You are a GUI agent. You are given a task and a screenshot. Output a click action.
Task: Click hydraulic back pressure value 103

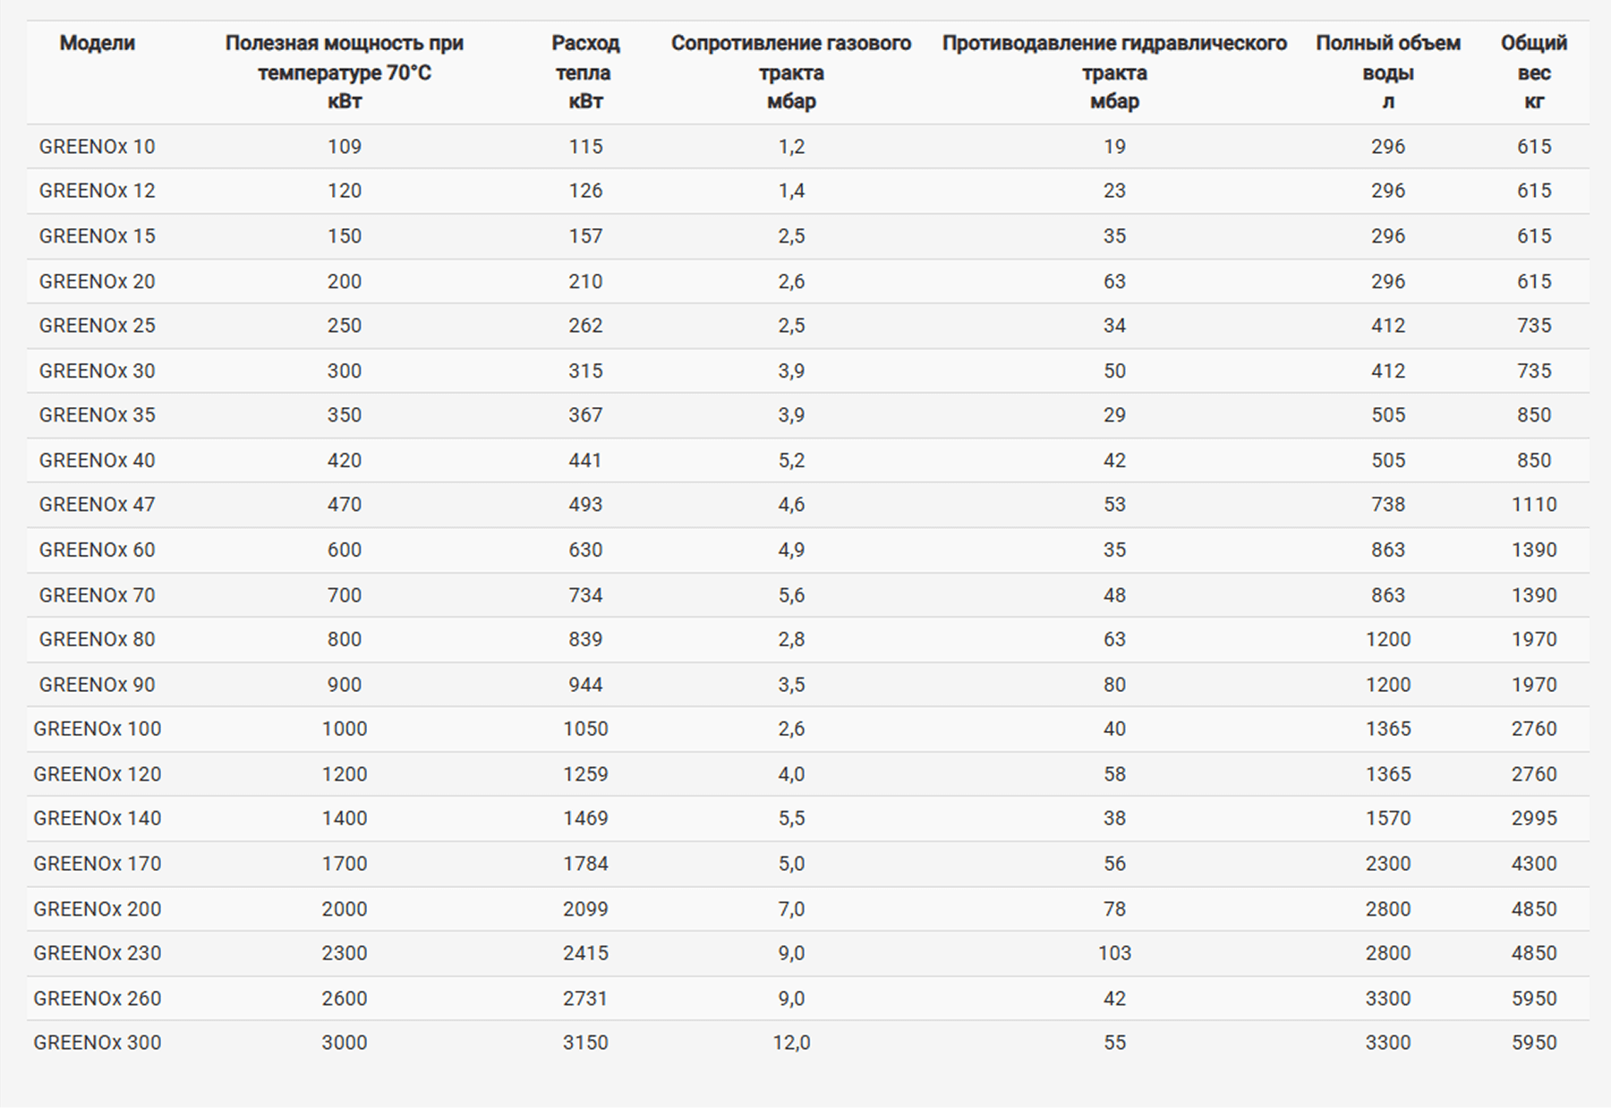point(1114,953)
